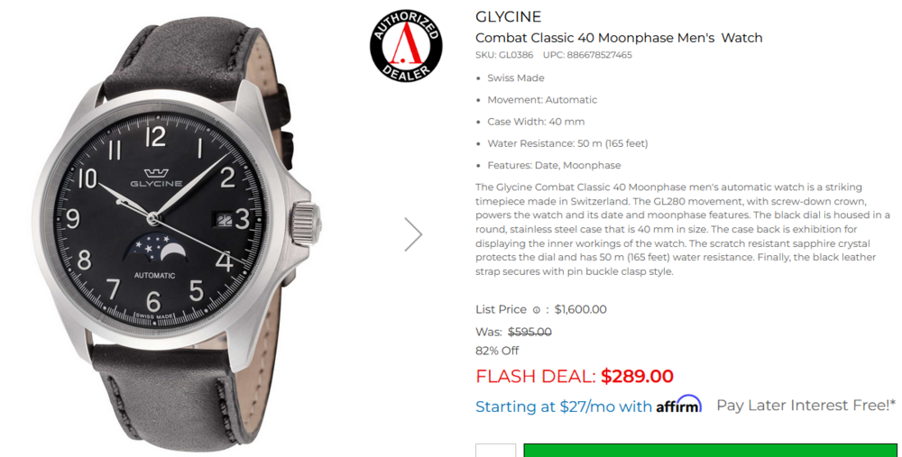Click the SKU GL0386 text

point(504,55)
